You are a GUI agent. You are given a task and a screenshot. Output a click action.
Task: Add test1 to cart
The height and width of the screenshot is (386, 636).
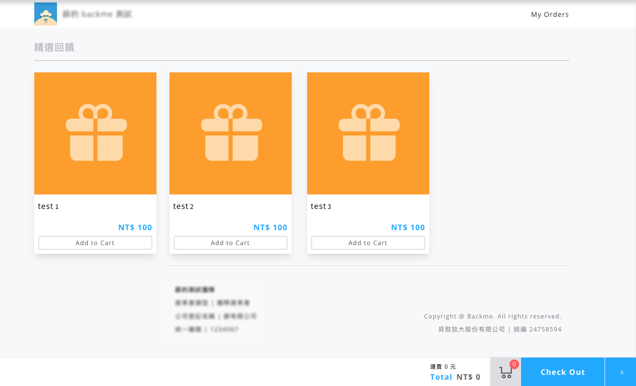[x=95, y=243]
